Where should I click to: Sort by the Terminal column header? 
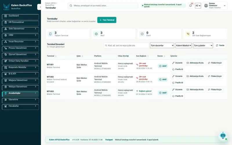[52, 56]
